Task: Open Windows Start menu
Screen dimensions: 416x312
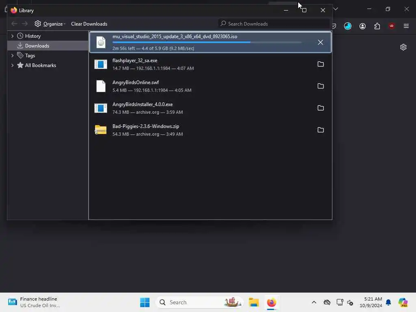Action: pos(145,302)
